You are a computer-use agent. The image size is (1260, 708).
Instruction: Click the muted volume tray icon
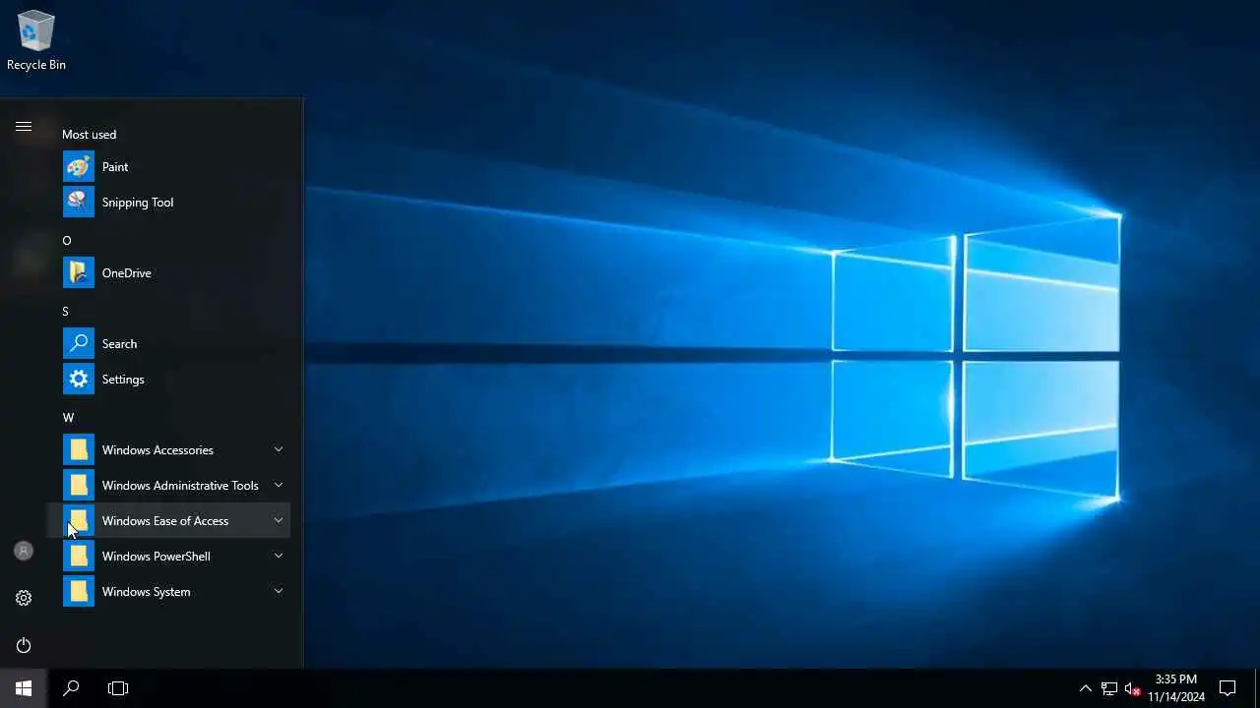[1132, 688]
